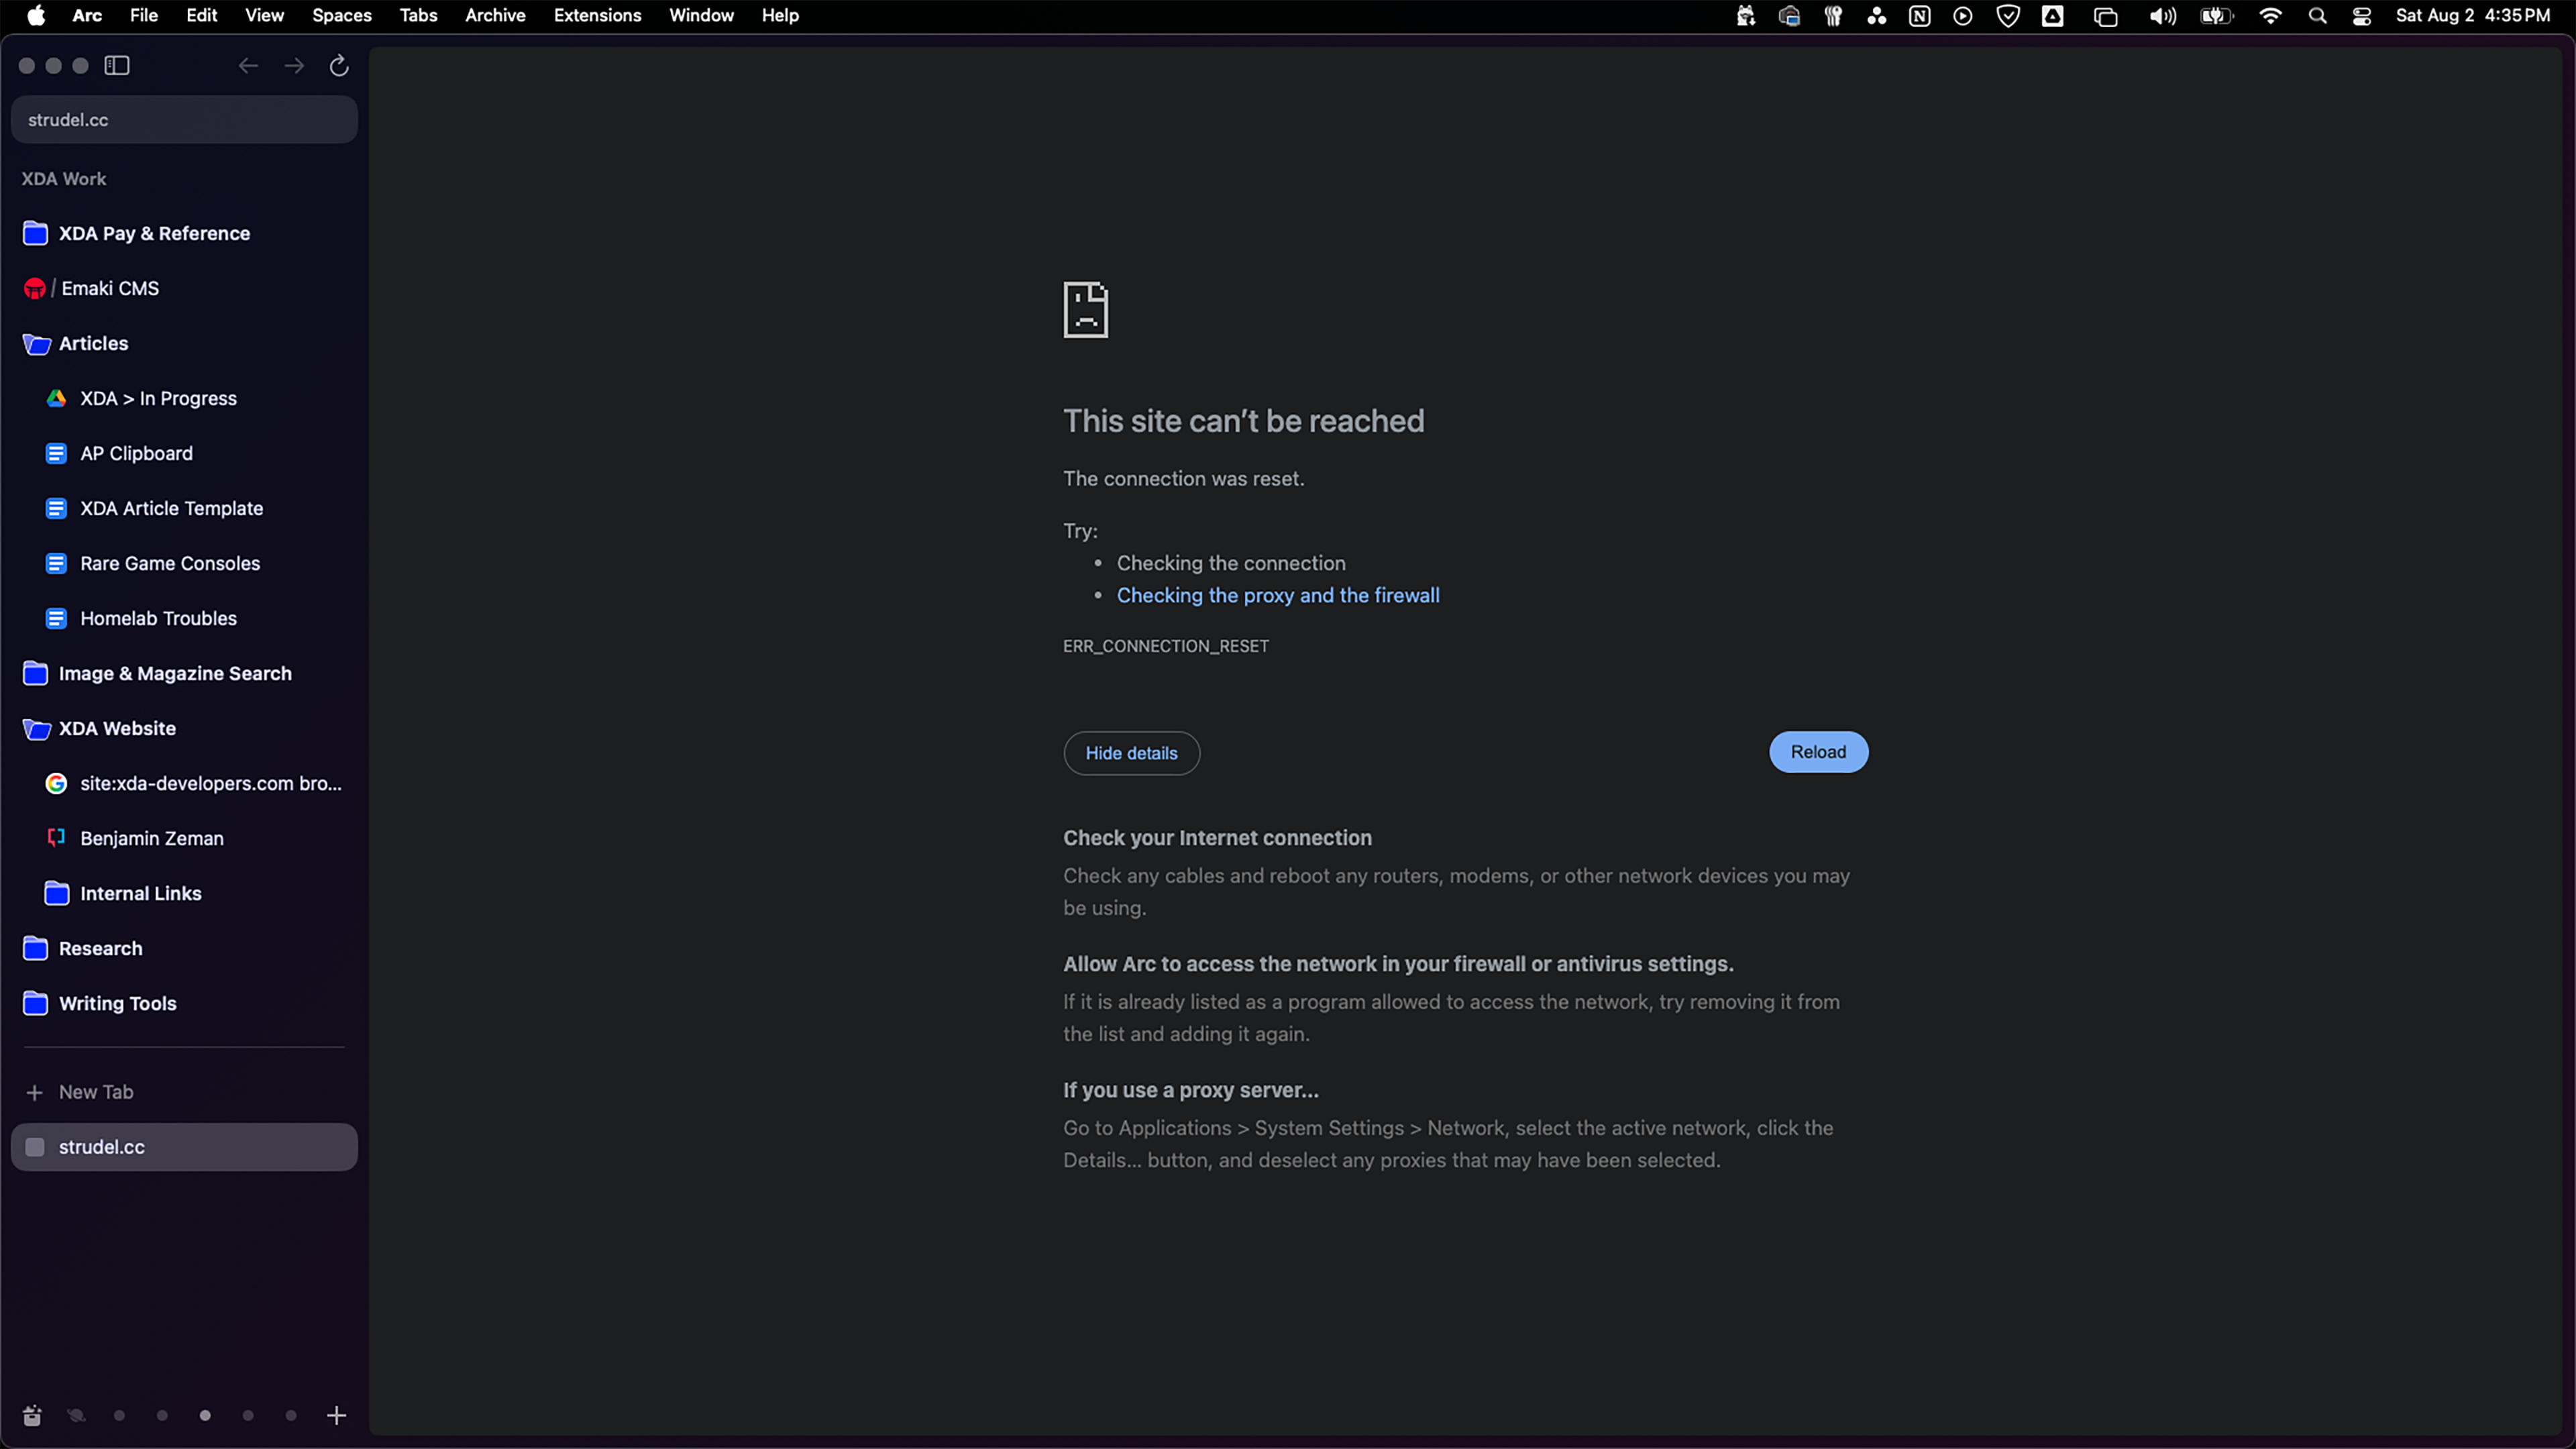The height and width of the screenshot is (1449, 2576).
Task: Open the Emaki CMS pinned tab
Action: tap(184, 288)
